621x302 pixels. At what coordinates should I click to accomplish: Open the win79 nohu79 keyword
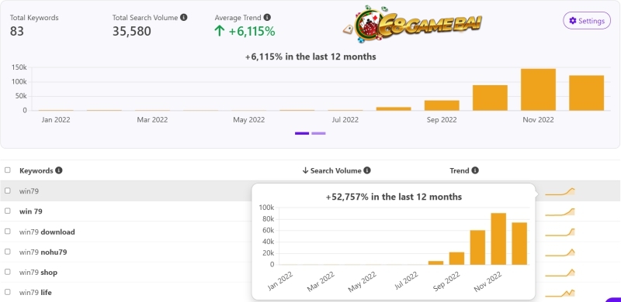pos(43,252)
